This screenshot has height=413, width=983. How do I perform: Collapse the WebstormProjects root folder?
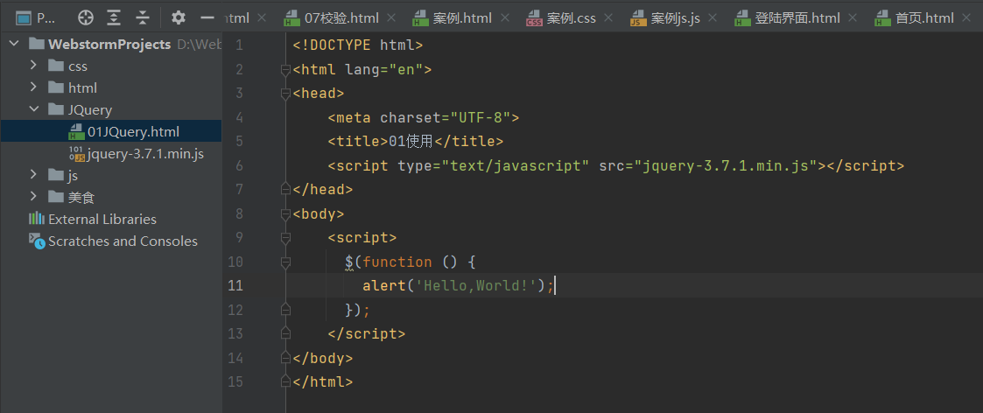(x=15, y=44)
